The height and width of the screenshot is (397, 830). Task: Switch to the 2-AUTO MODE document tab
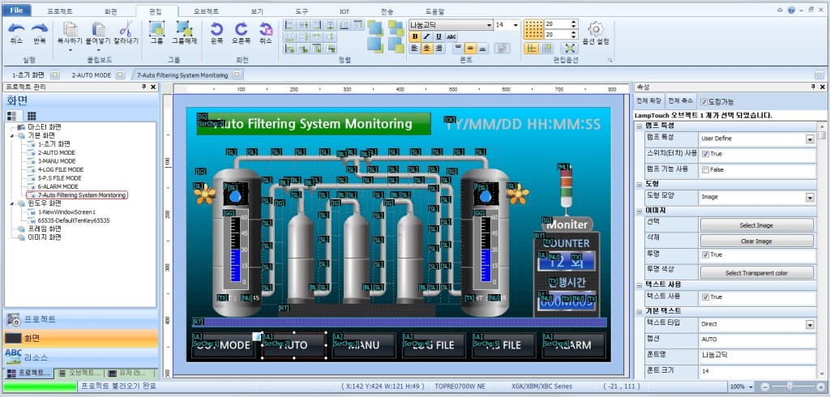pos(91,75)
